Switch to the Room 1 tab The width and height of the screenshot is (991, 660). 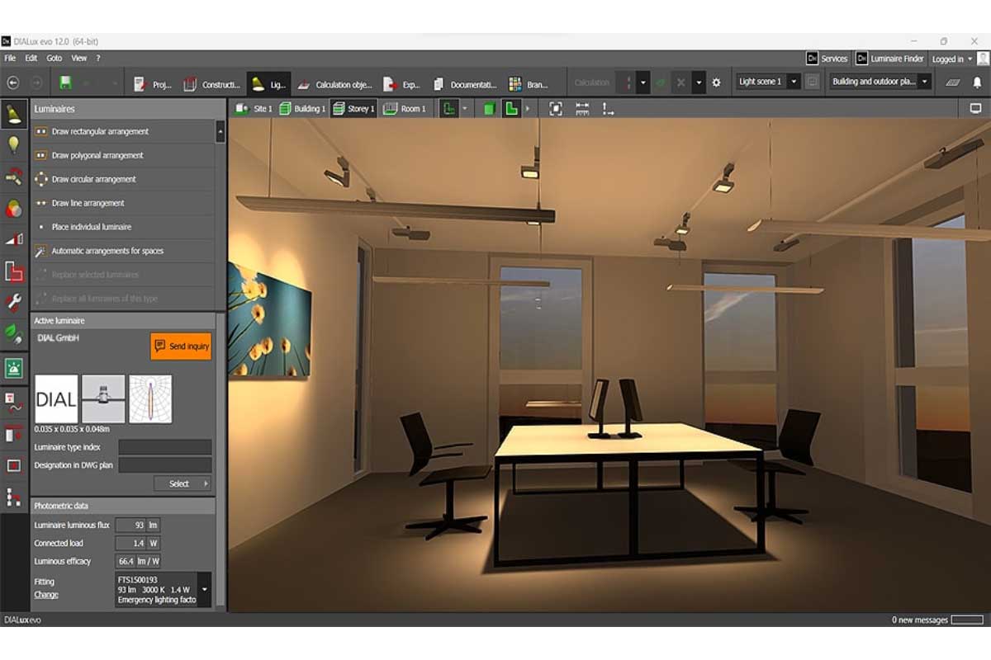404,109
